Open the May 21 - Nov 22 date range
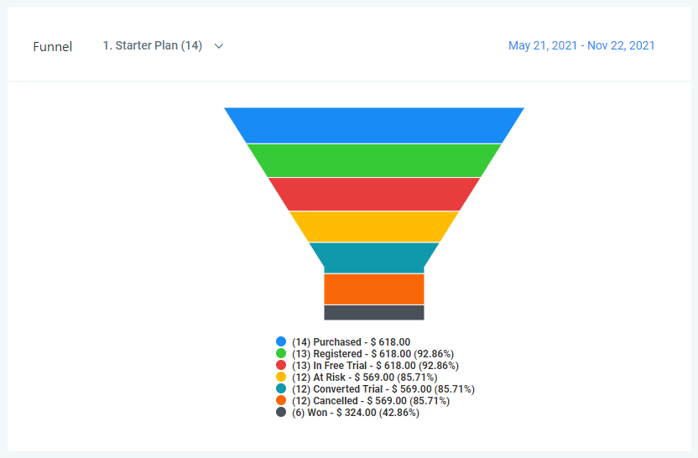This screenshot has width=698, height=458. 581,46
